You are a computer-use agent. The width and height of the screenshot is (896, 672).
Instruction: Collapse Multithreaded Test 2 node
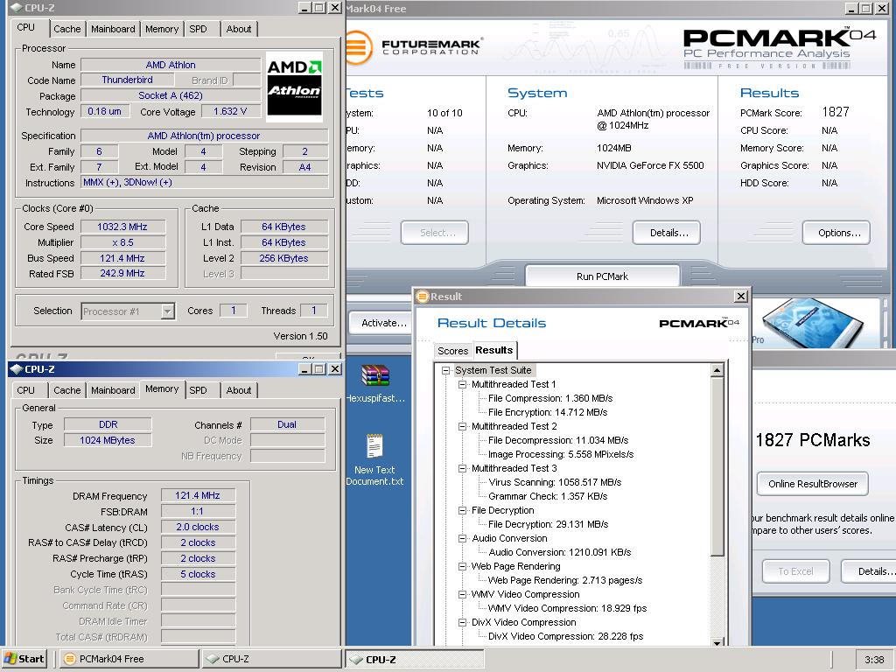point(462,426)
